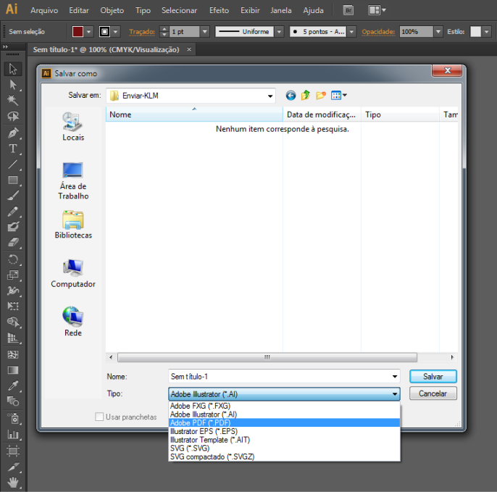Select the Warp/Width tool
Image resolution: width=497 pixels, height=492 pixels.
click(13, 291)
